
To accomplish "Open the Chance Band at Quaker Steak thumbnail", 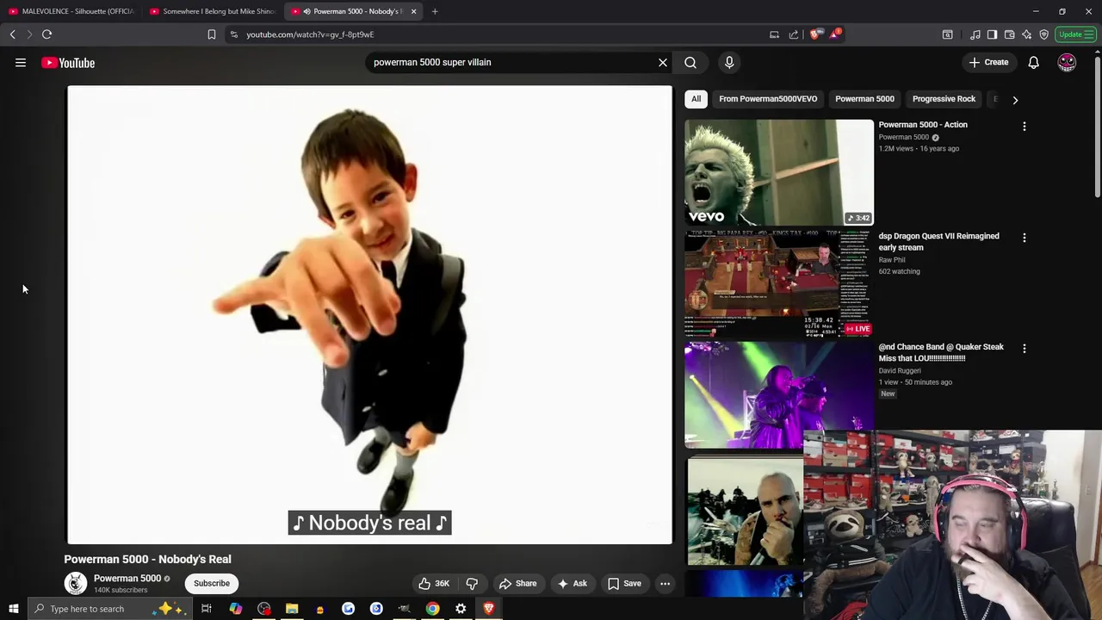I will tap(779, 394).
